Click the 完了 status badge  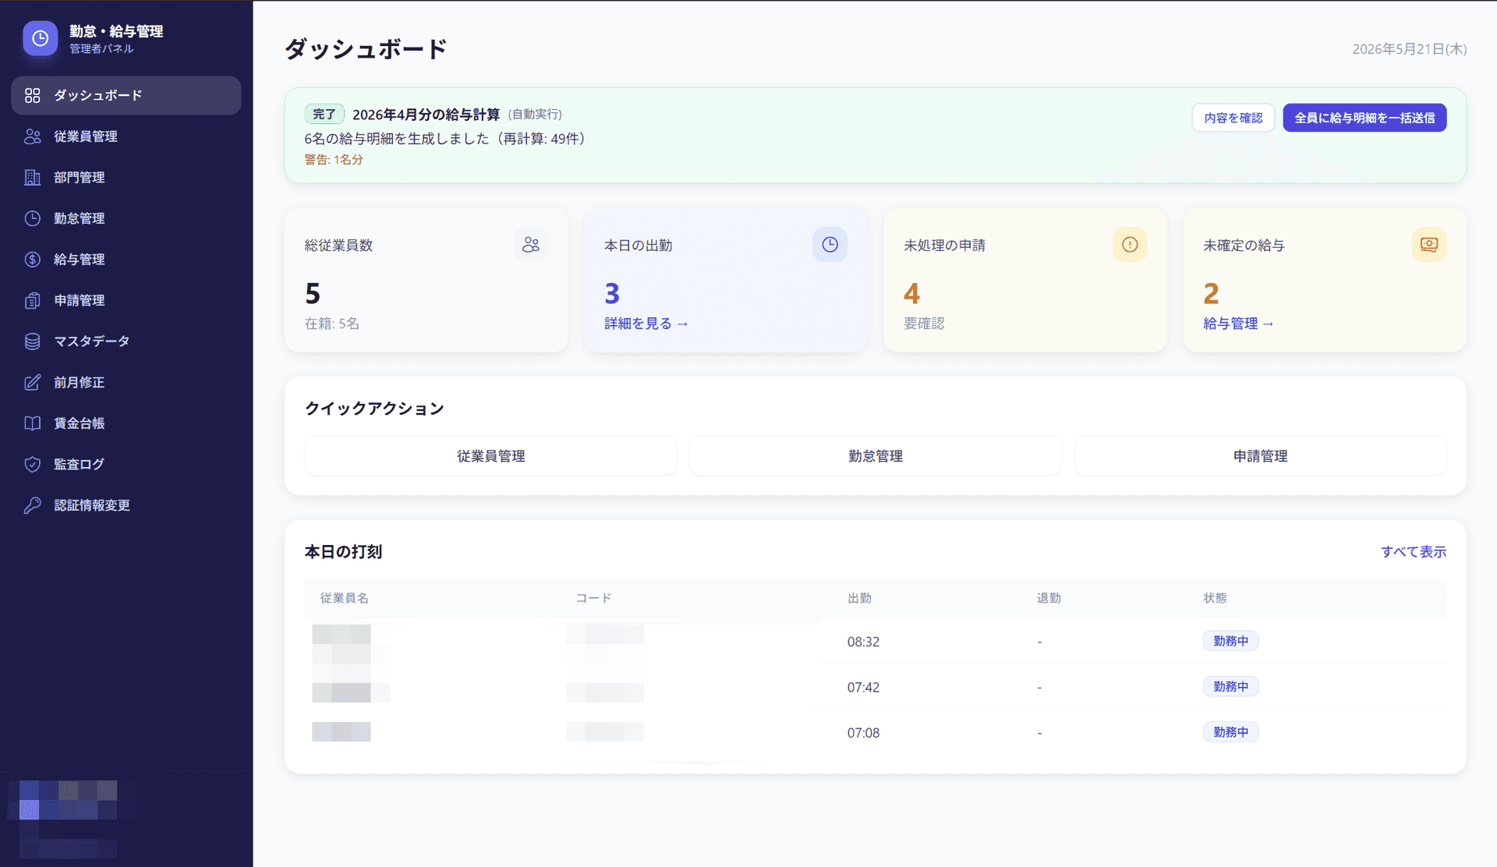pyautogui.click(x=324, y=115)
